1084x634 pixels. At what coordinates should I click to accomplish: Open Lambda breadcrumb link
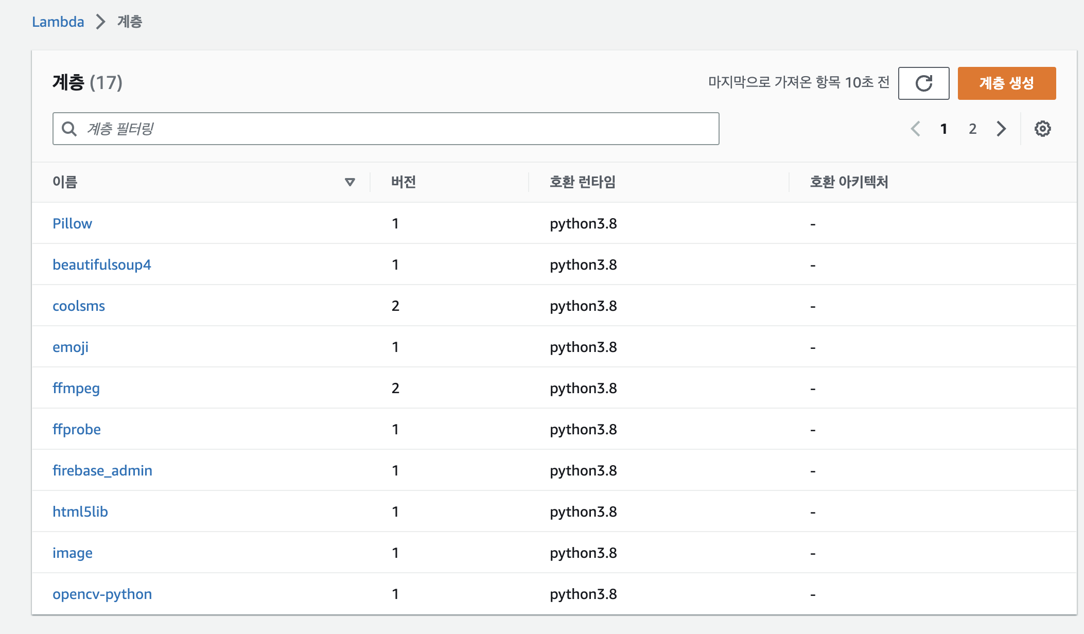pyautogui.click(x=58, y=22)
